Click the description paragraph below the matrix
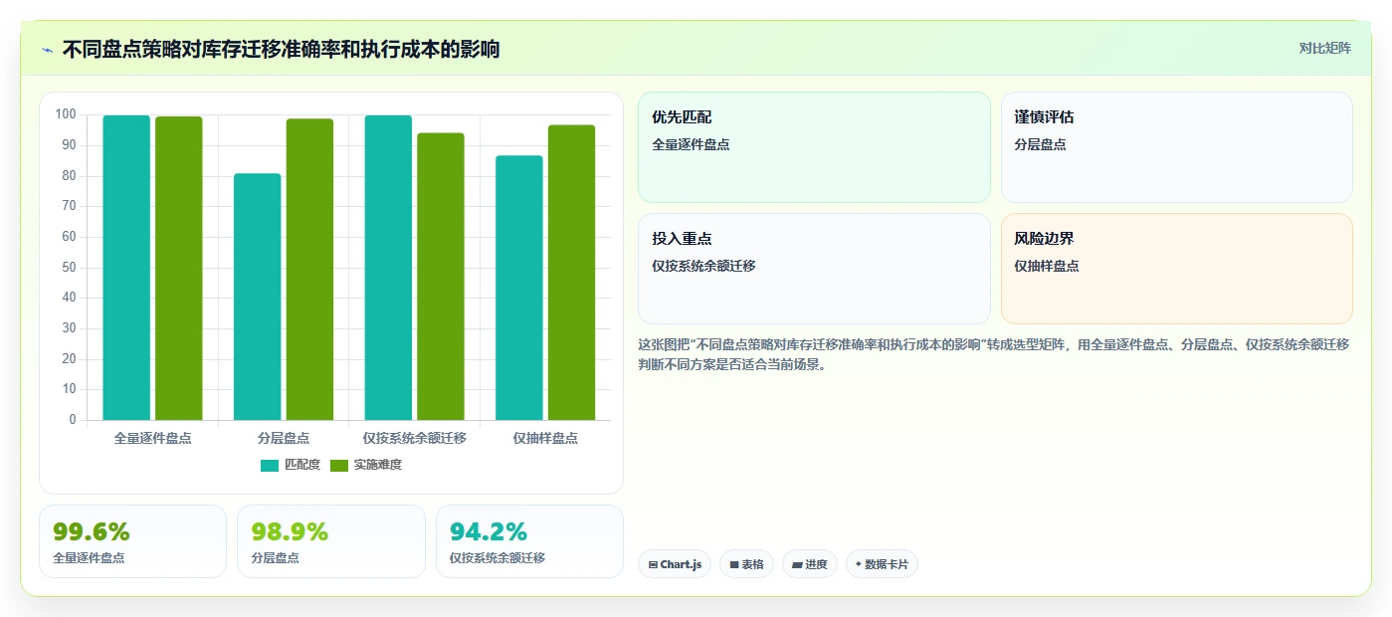The width and height of the screenshot is (1392, 617). coord(994,354)
